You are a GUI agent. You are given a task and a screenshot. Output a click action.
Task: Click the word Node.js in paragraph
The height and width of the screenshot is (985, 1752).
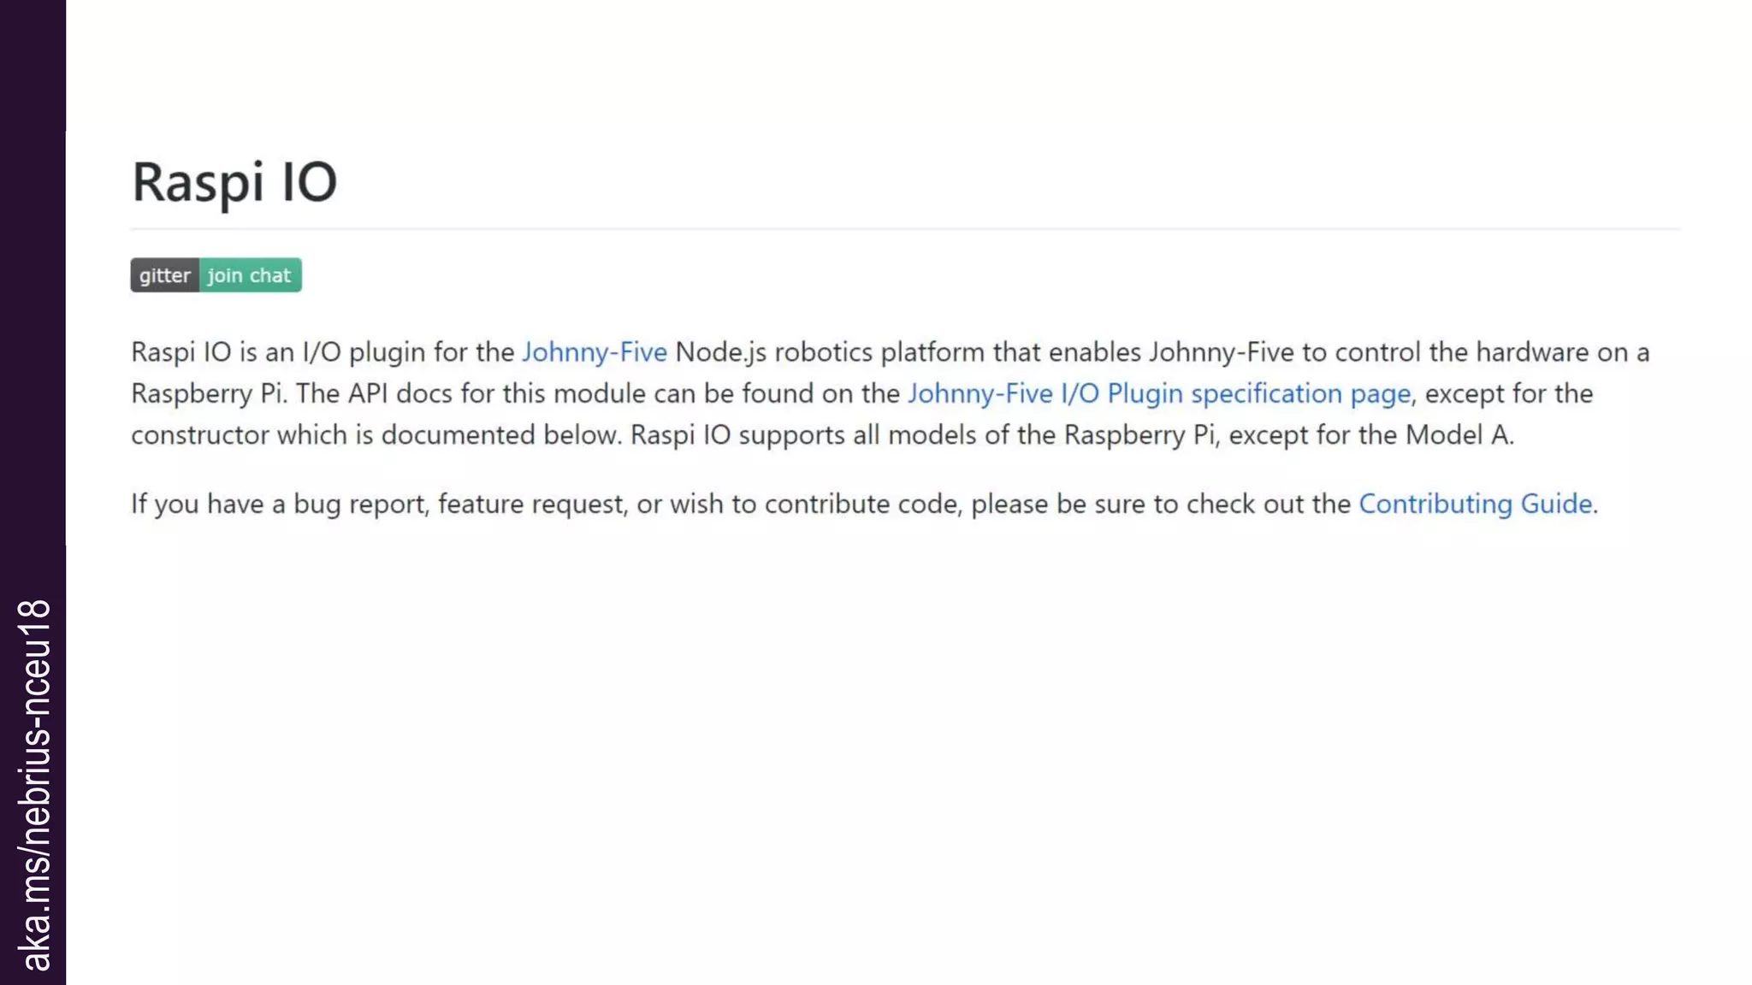[x=720, y=352]
